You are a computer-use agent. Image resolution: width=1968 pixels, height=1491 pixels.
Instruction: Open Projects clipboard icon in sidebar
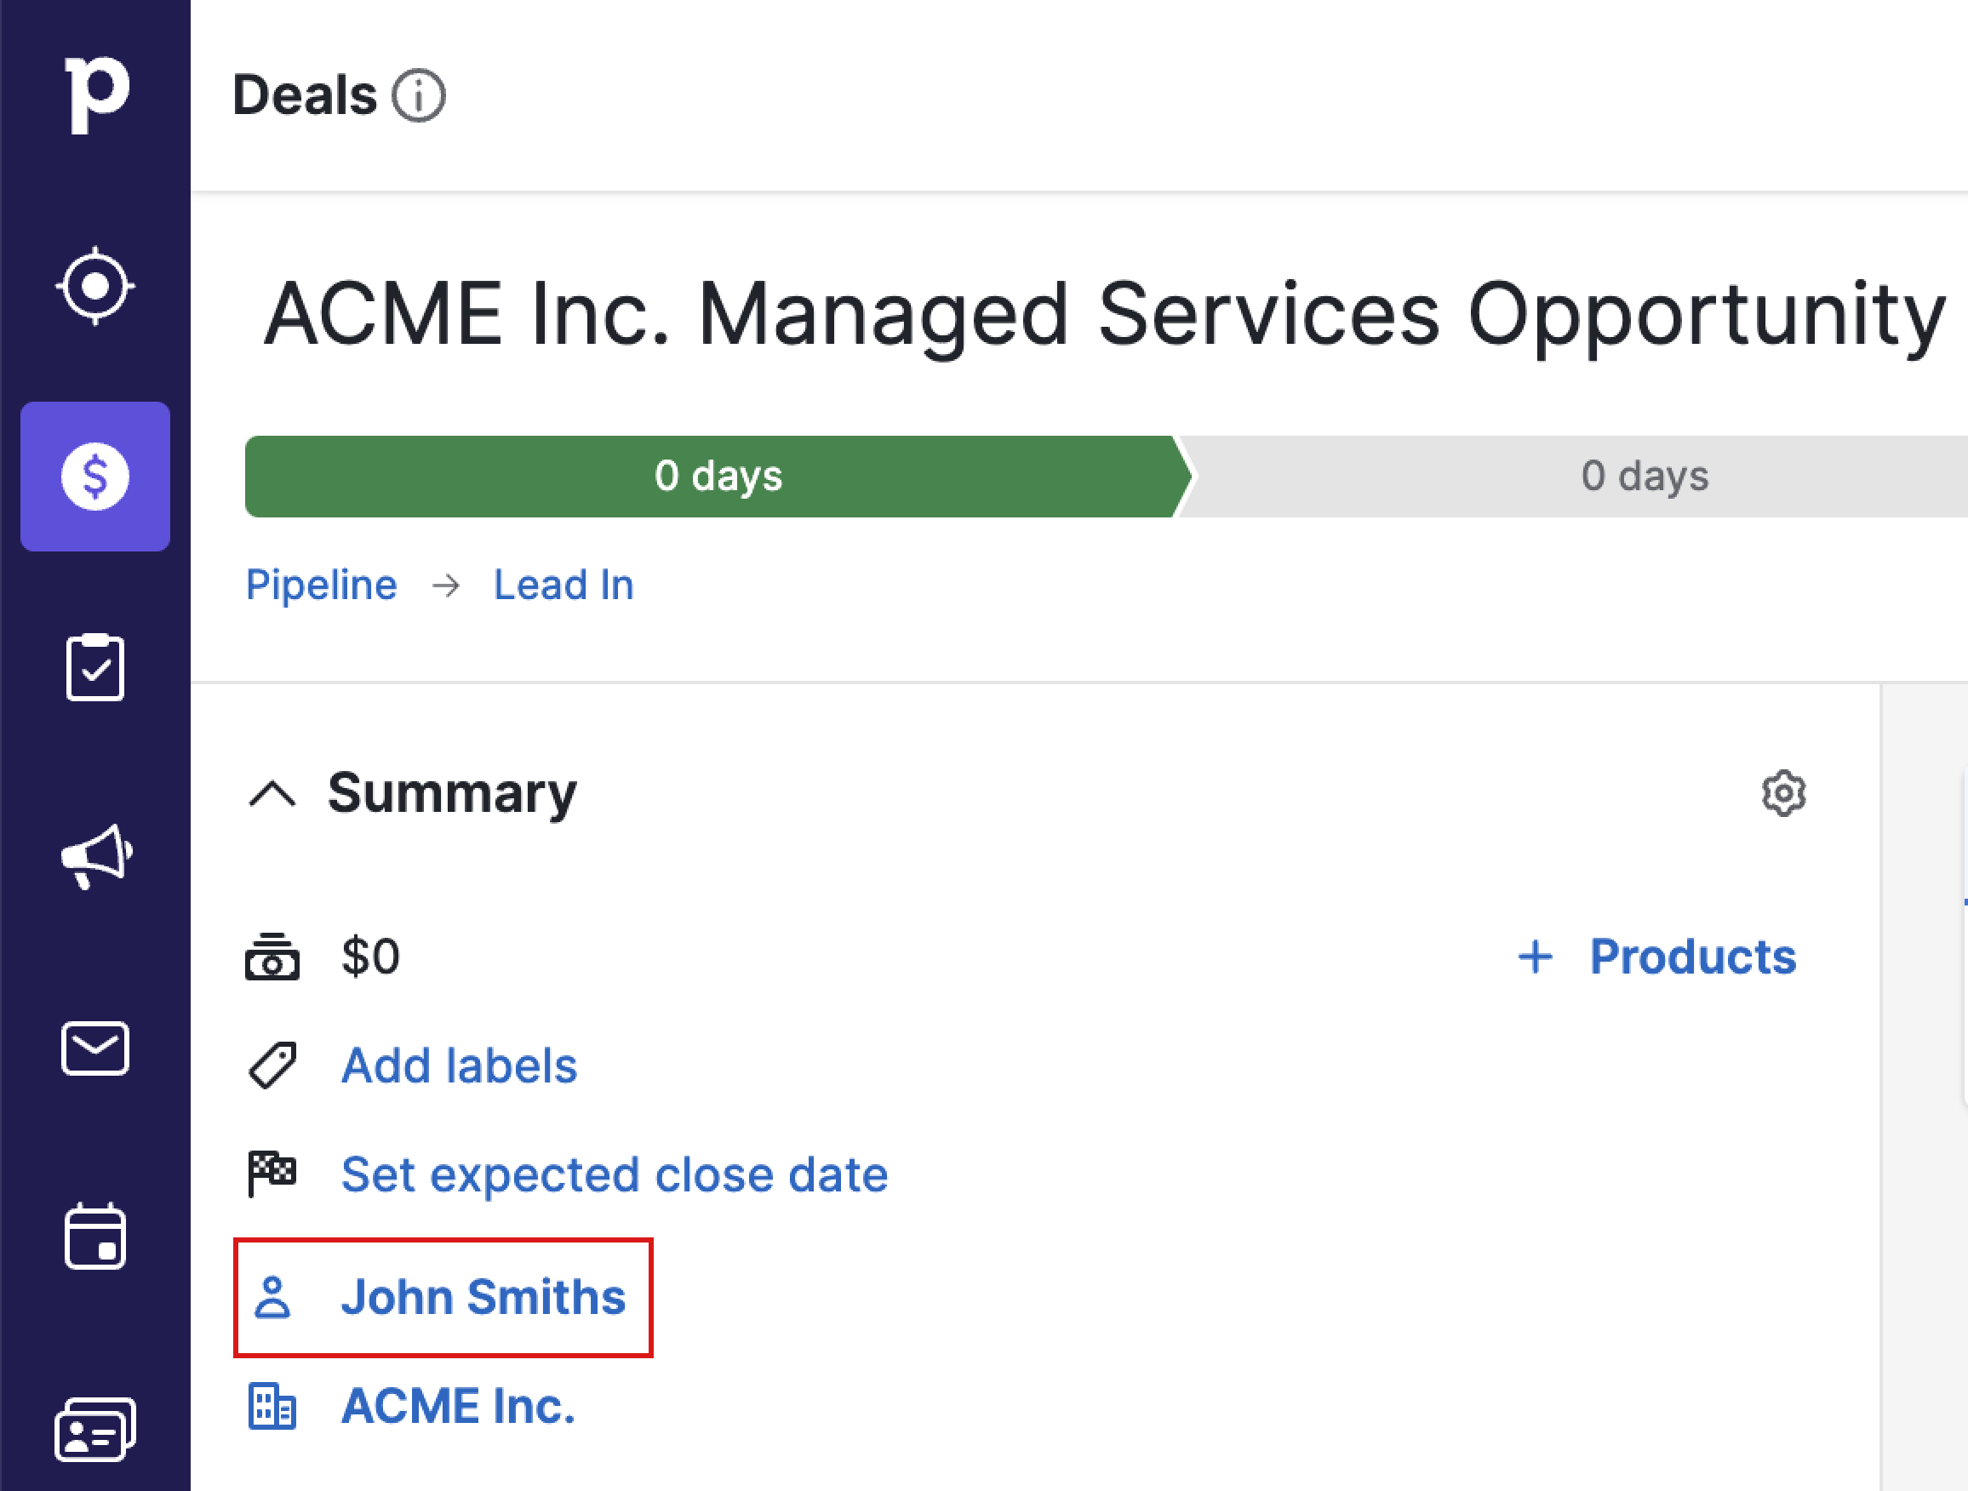click(95, 667)
